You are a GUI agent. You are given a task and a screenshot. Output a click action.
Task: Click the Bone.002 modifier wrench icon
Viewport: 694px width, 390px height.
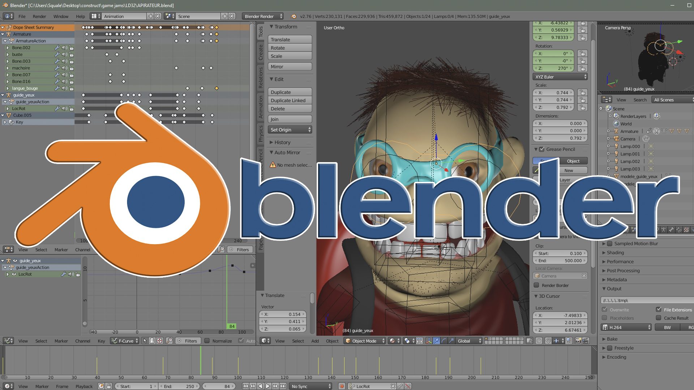pyautogui.click(x=57, y=48)
